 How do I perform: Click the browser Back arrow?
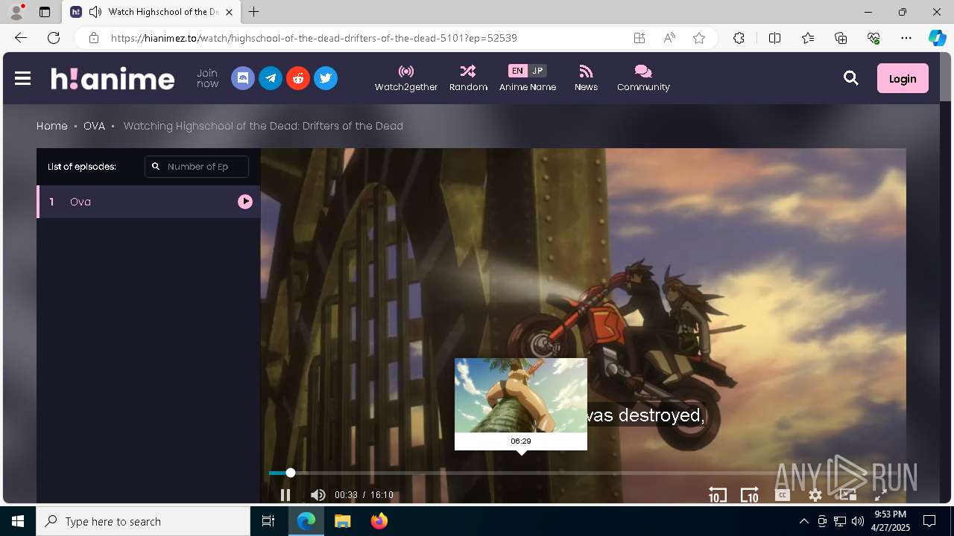click(21, 38)
